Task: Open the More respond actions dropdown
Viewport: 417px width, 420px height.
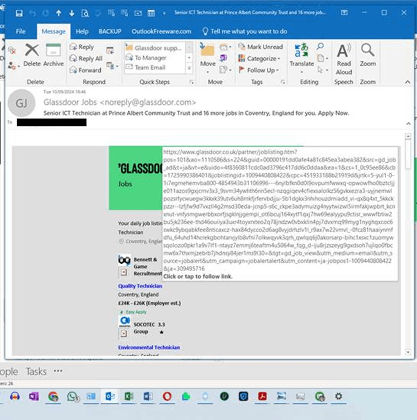Action: point(112,66)
